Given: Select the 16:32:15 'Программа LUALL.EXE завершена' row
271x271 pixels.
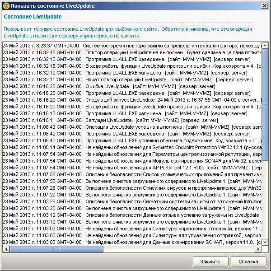Looking at the screenshot, I should [x=132, y=59].
